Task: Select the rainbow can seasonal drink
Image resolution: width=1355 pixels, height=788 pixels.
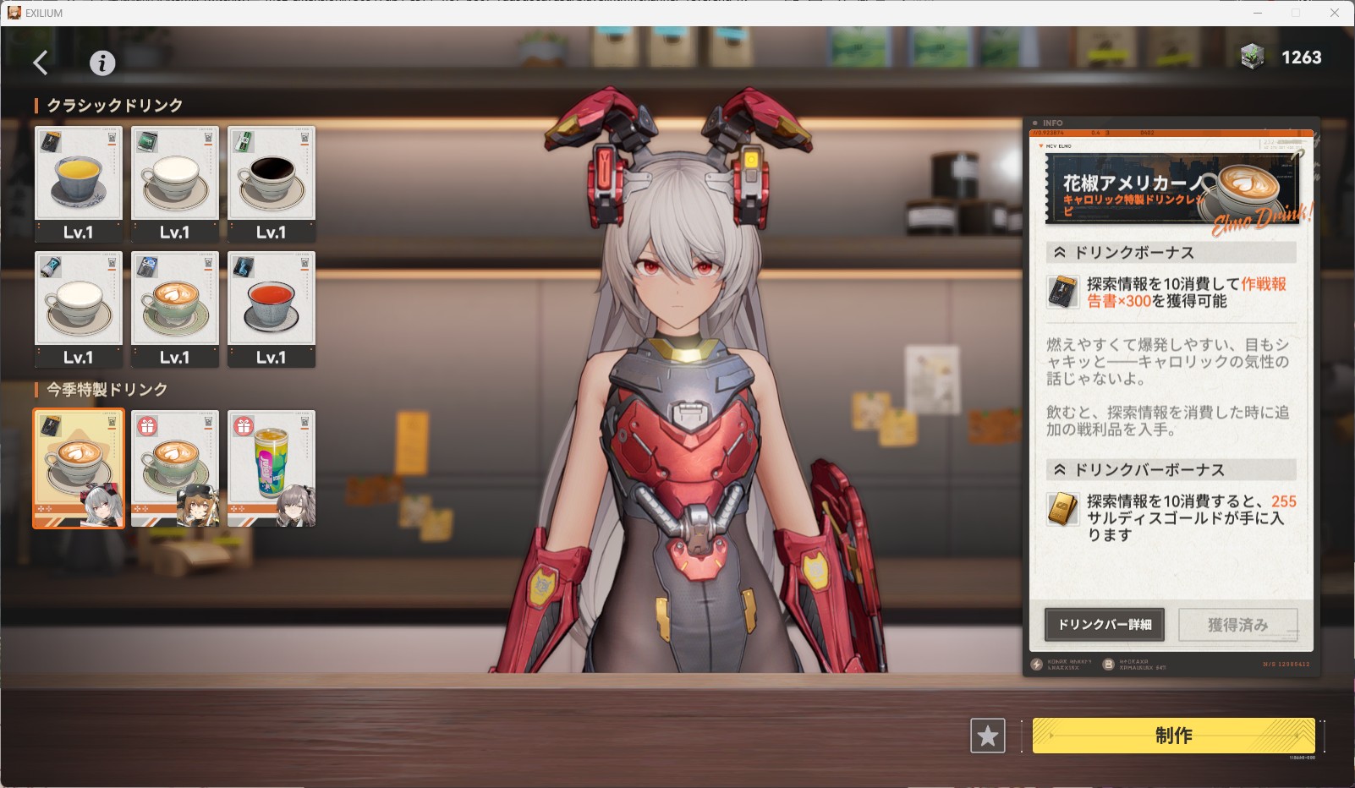Action: pos(272,468)
